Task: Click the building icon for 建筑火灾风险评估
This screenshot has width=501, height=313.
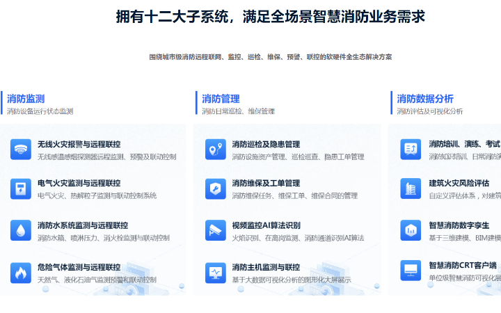Action: click(x=411, y=188)
